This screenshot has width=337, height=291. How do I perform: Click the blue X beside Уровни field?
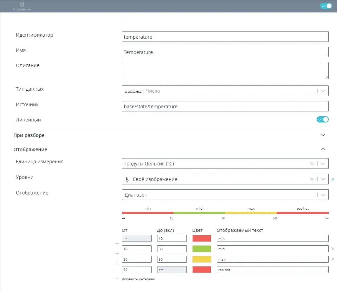(333, 179)
